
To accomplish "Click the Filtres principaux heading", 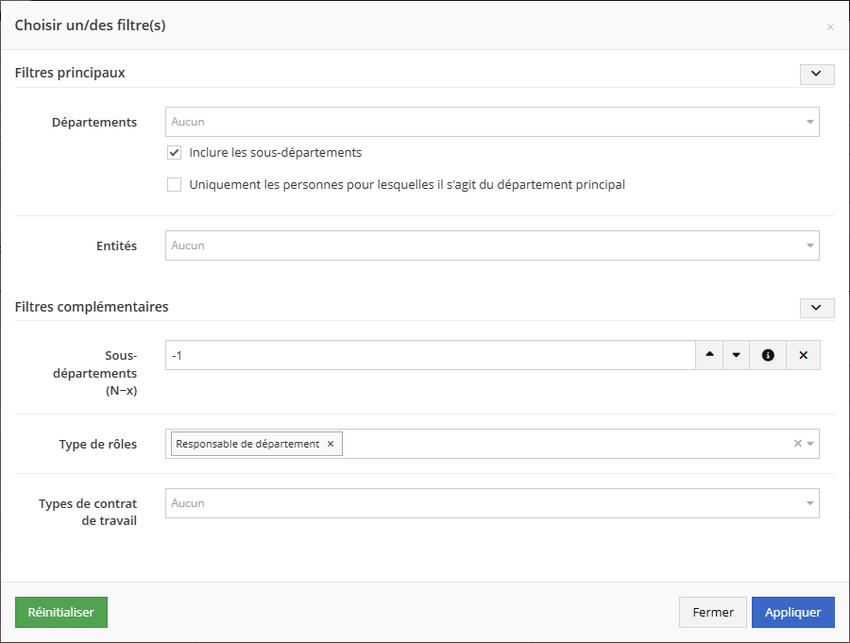I will pos(70,73).
